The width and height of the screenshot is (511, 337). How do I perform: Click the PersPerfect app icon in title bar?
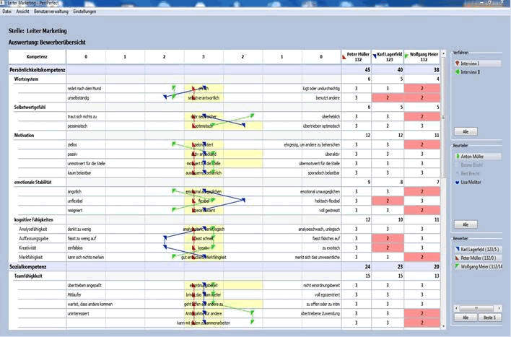[3, 3]
